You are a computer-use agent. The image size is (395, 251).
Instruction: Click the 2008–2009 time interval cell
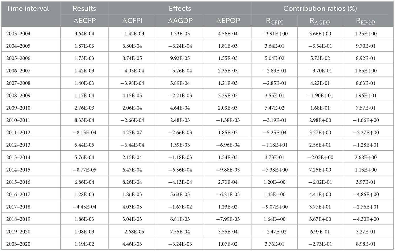click(18, 95)
